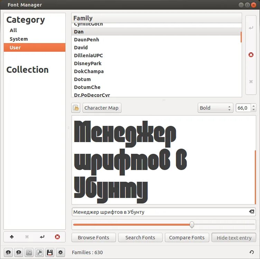Decrease font size with the down stepper arrow
The width and height of the screenshot is (260, 259).
tap(253, 110)
